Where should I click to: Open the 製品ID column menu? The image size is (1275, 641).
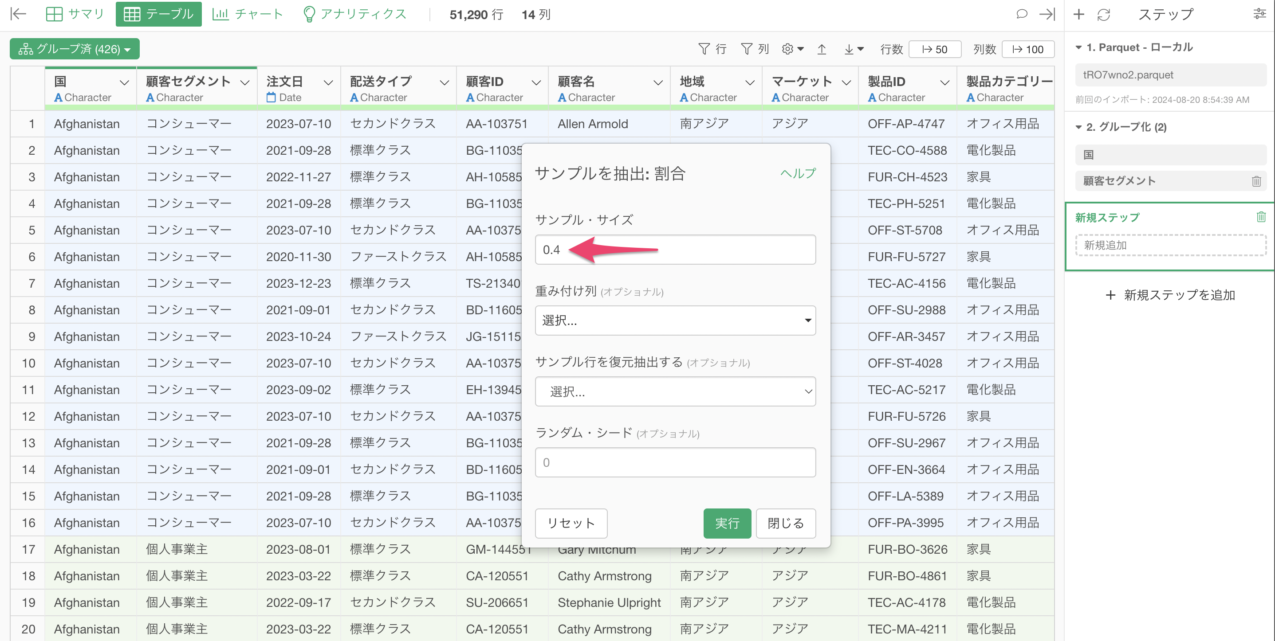tap(945, 82)
